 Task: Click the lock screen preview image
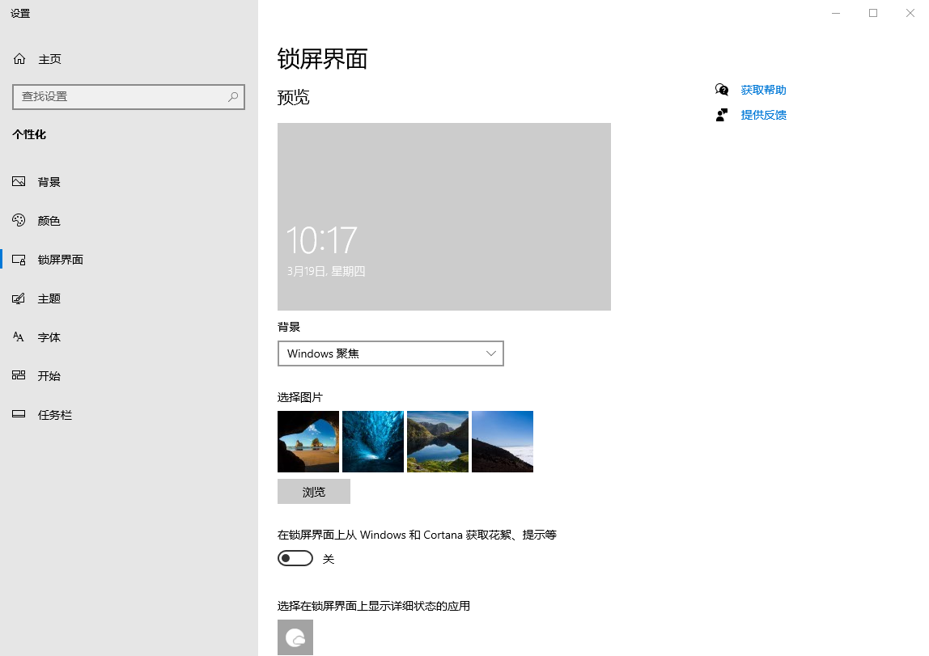pos(443,217)
